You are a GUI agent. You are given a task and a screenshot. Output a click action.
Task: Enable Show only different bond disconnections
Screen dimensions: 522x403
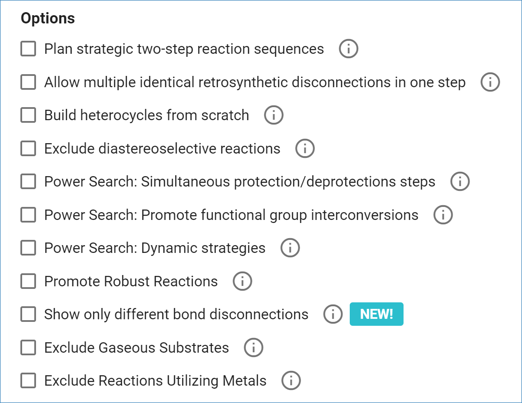(x=28, y=314)
